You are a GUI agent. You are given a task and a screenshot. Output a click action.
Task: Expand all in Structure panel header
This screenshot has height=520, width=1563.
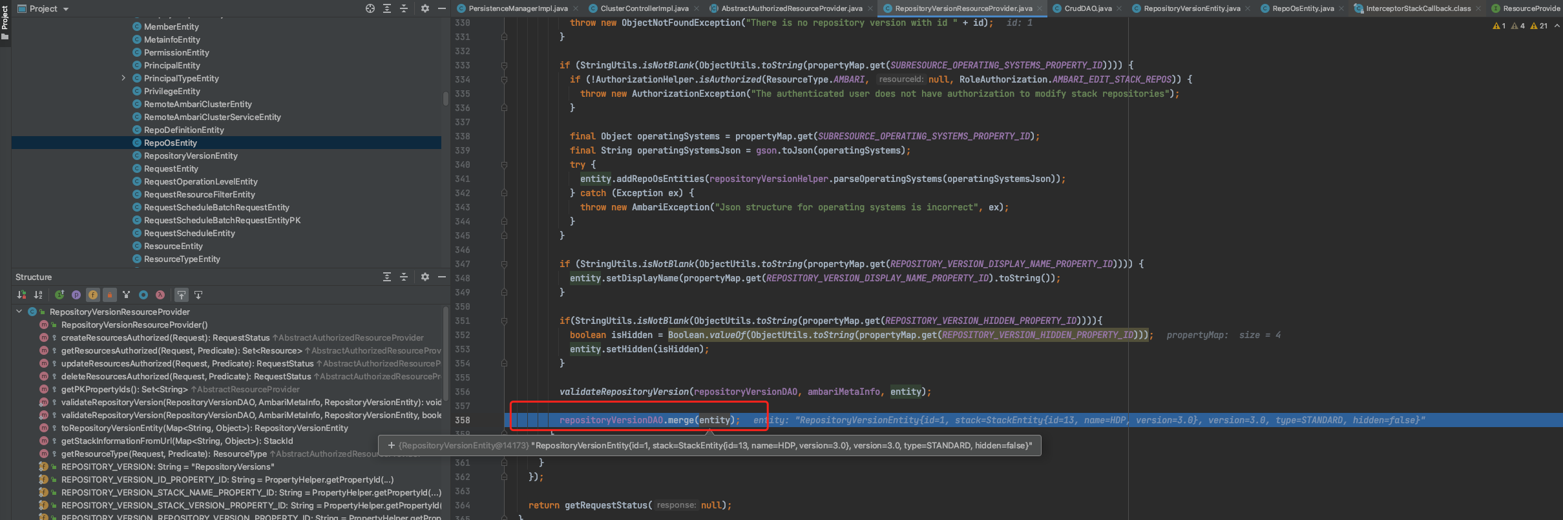pyautogui.click(x=387, y=277)
